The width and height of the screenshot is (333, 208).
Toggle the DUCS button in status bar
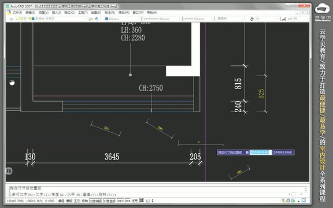tap(120, 200)
